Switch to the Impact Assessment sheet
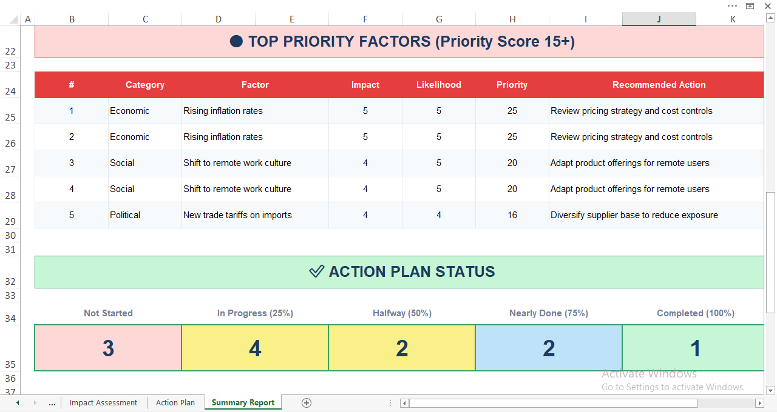The image size is (777, 412). tap(103, 403)
